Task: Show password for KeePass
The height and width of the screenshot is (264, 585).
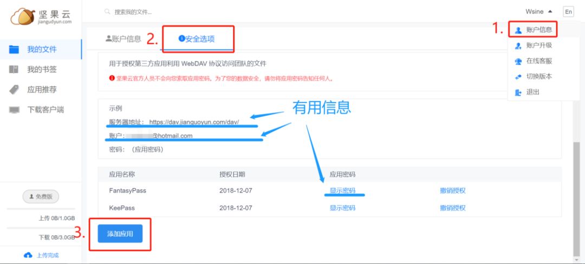Action: 342,208
